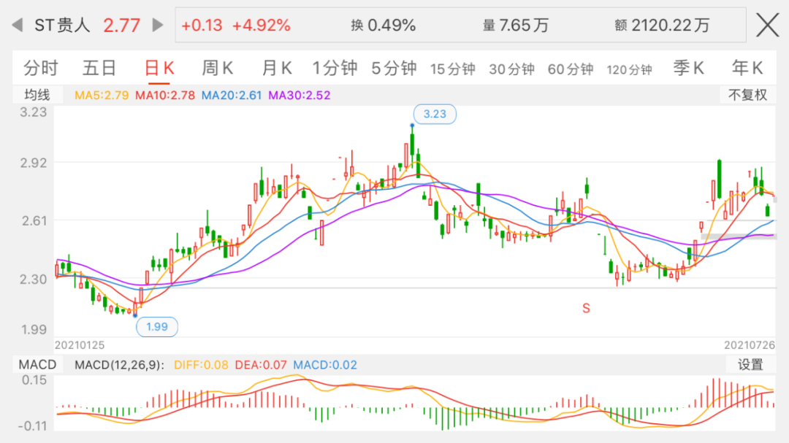Open the 月K monthly chart tab
The height and width of the screenshot is (443, 789).
(277, 69)
